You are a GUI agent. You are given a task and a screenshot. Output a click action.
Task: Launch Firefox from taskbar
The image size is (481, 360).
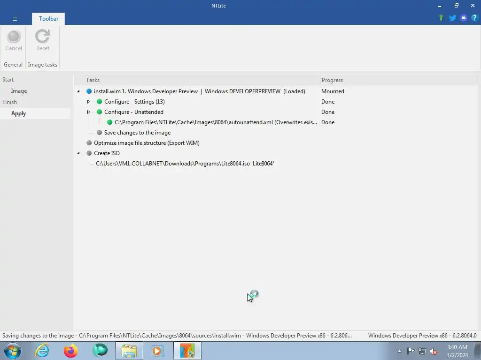[x=71, y=351]
